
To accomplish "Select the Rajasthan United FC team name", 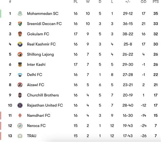I will [x=45, y=105].
